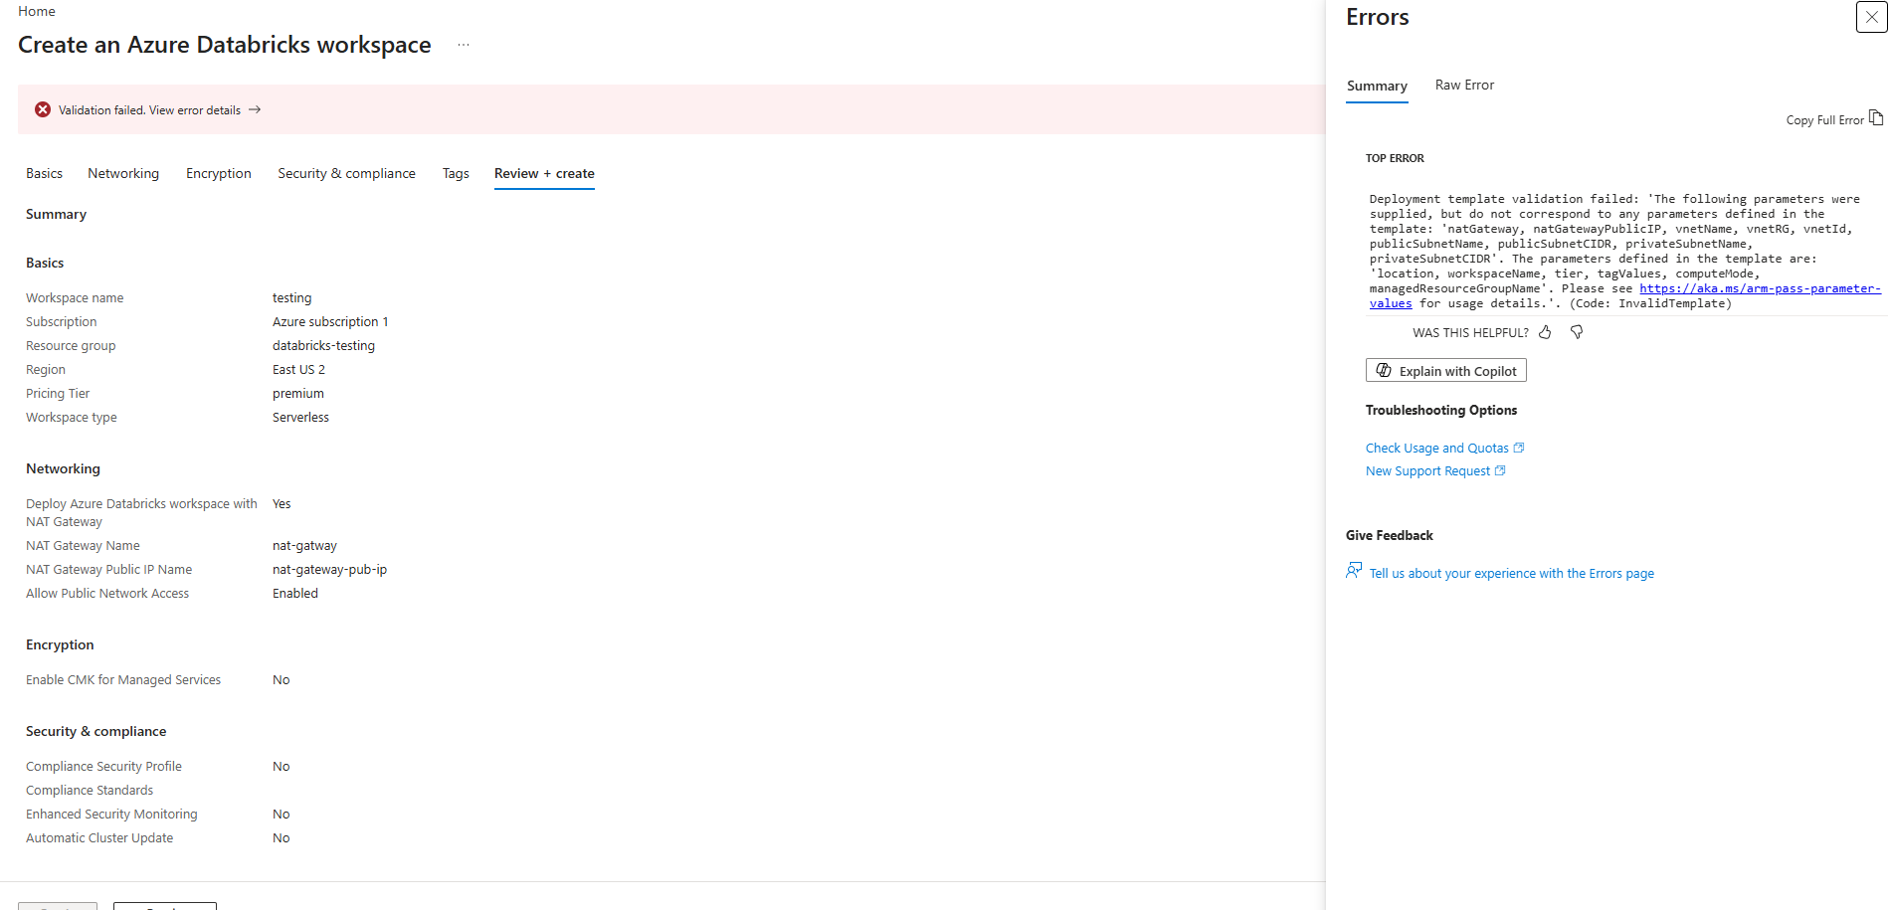Image resolution: width=1889 pixels, height=910 pixels.
Task: Select the Review + create tab
Action: [x=544, y=174]
